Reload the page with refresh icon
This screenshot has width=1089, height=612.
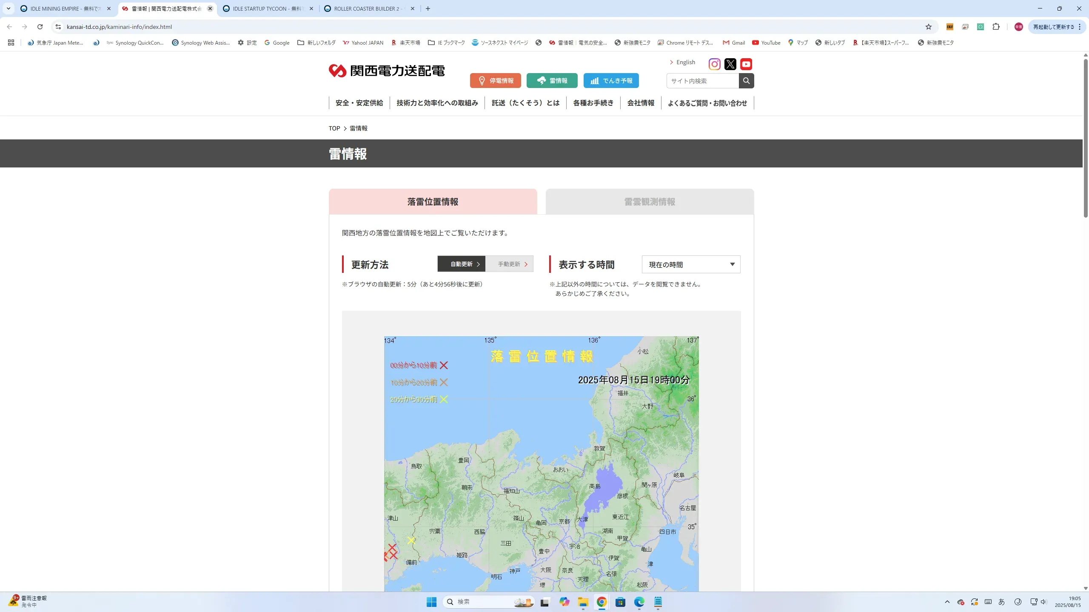point(40,27)
